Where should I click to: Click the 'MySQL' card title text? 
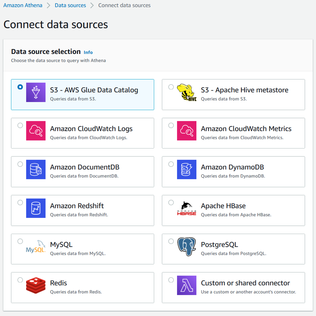click(61, 245)
